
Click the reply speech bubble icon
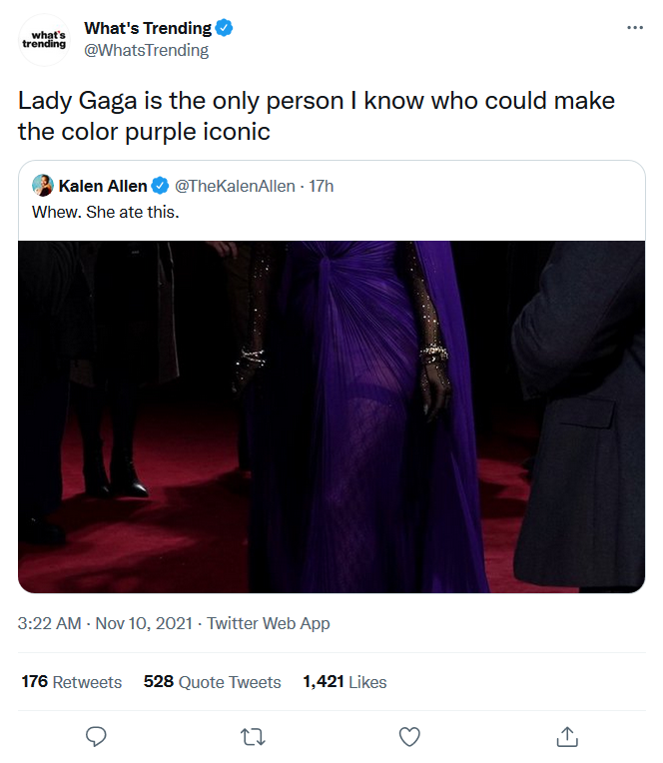96,737
